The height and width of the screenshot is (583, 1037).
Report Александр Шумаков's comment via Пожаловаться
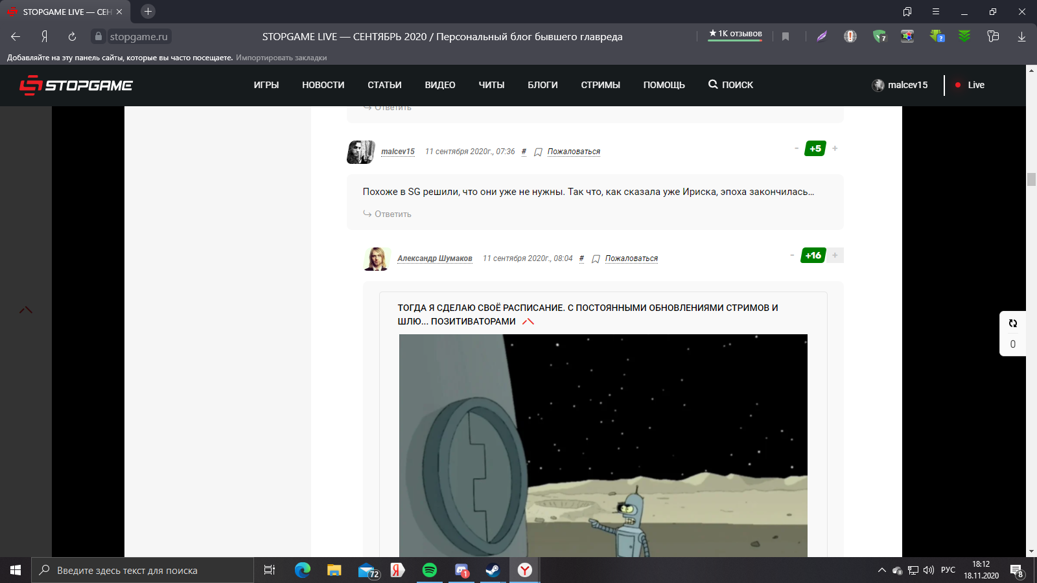tap(631, 258)
